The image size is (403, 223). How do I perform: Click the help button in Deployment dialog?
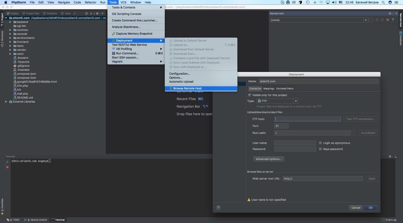click(218, 208)
